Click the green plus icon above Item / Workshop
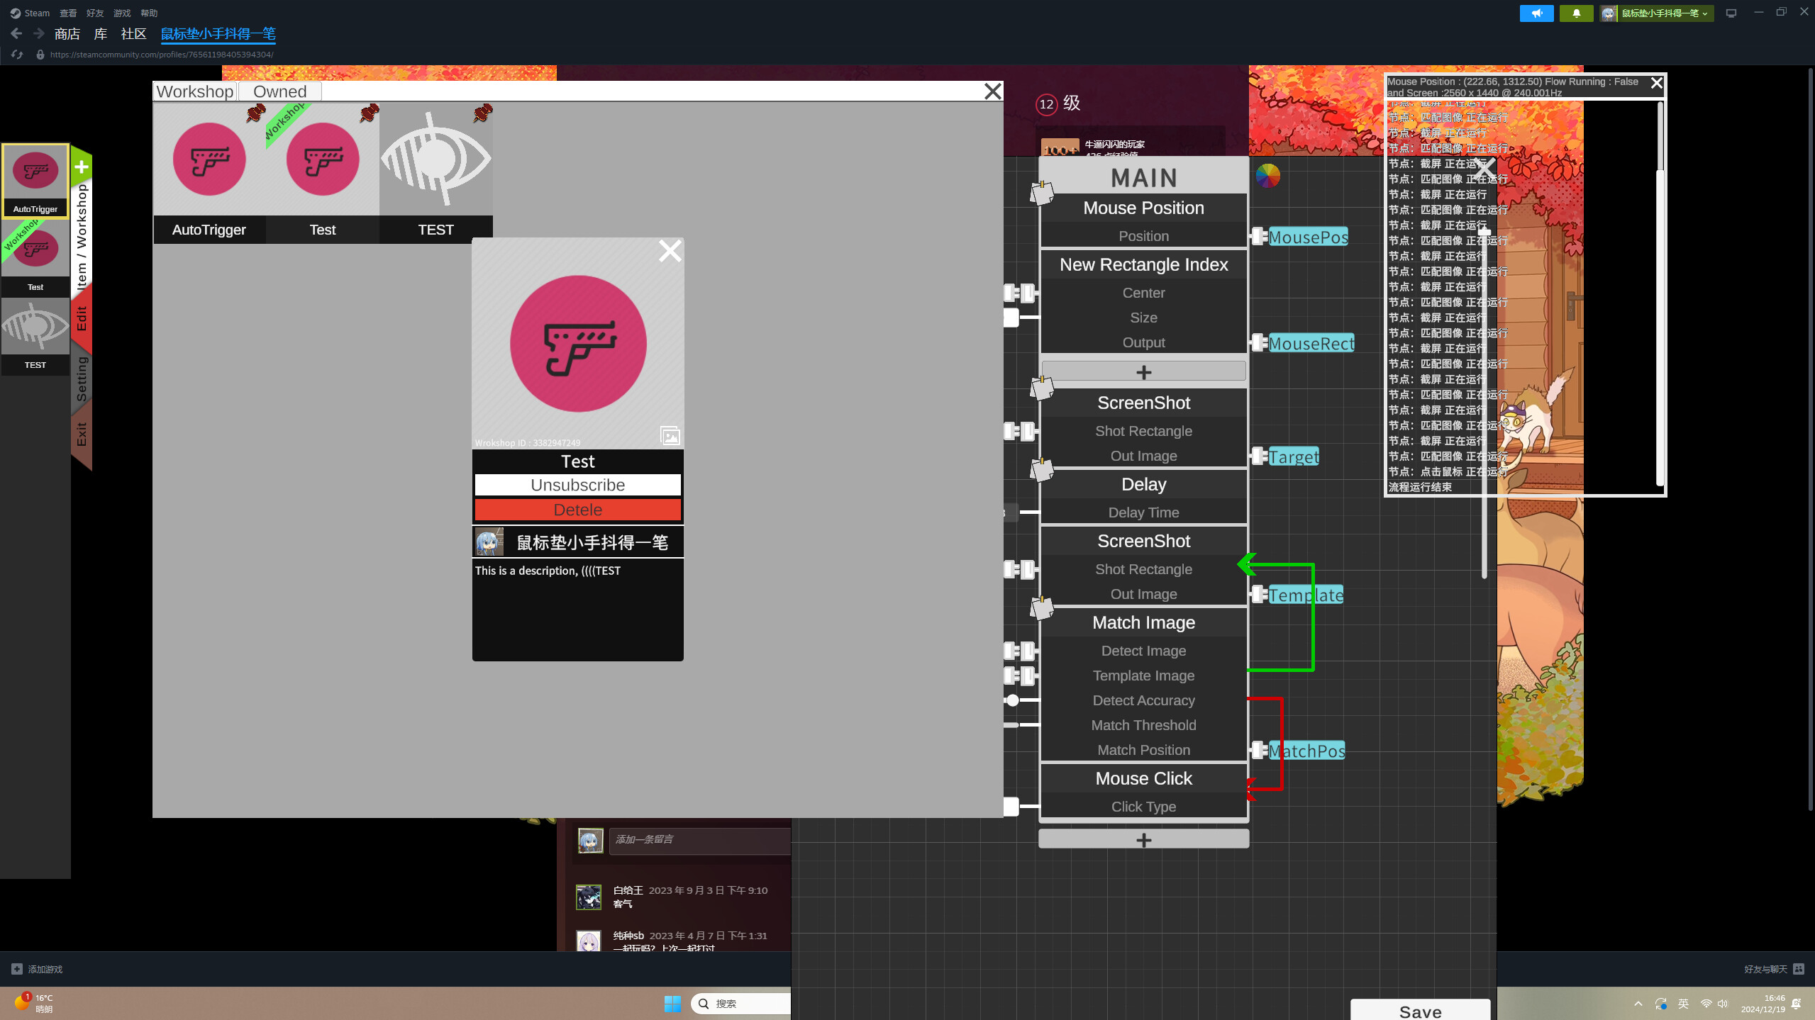The height and width of the screenshot is (1020, 1815). 81,167
